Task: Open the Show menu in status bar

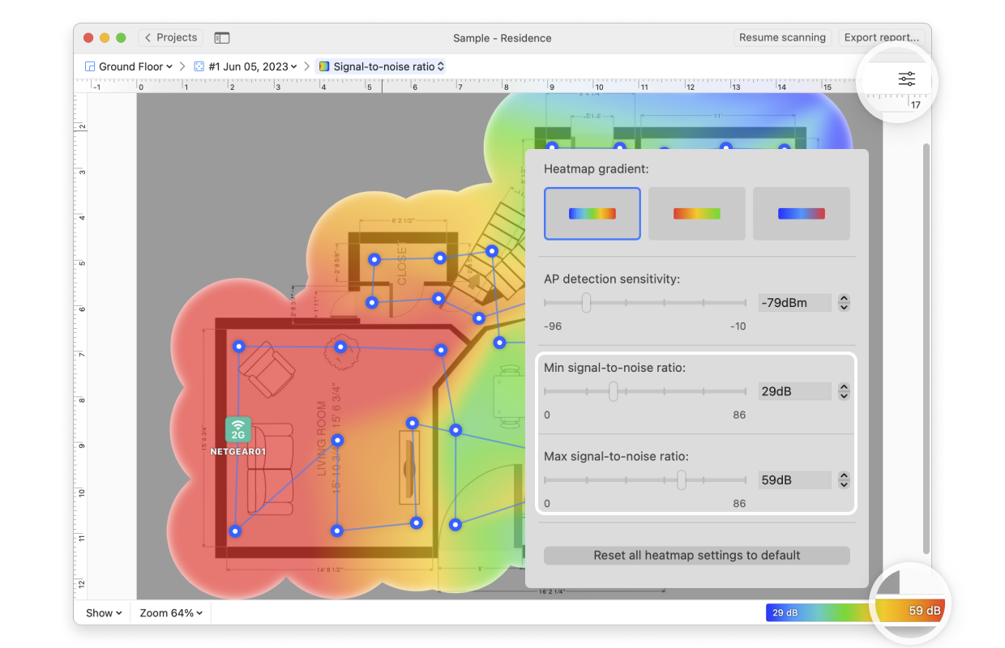Action: (x=104, y=613)
